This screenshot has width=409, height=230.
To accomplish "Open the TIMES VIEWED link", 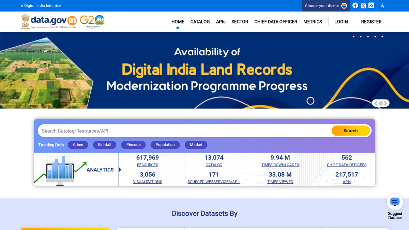I will click(x=280, y=182).
